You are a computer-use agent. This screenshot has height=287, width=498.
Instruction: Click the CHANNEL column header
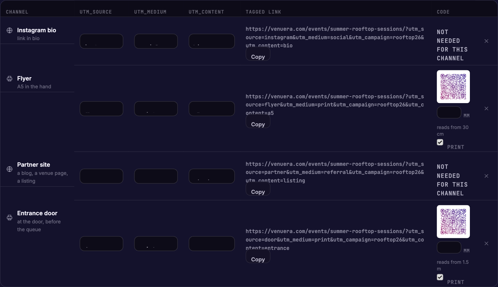[17, 12]
